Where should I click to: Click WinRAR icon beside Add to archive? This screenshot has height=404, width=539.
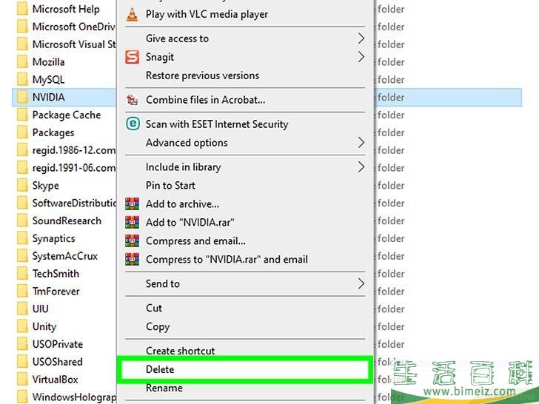pos(133,204)
